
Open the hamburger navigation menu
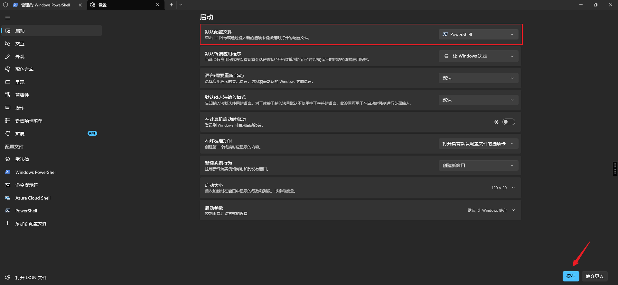click(x=8, y=18)
